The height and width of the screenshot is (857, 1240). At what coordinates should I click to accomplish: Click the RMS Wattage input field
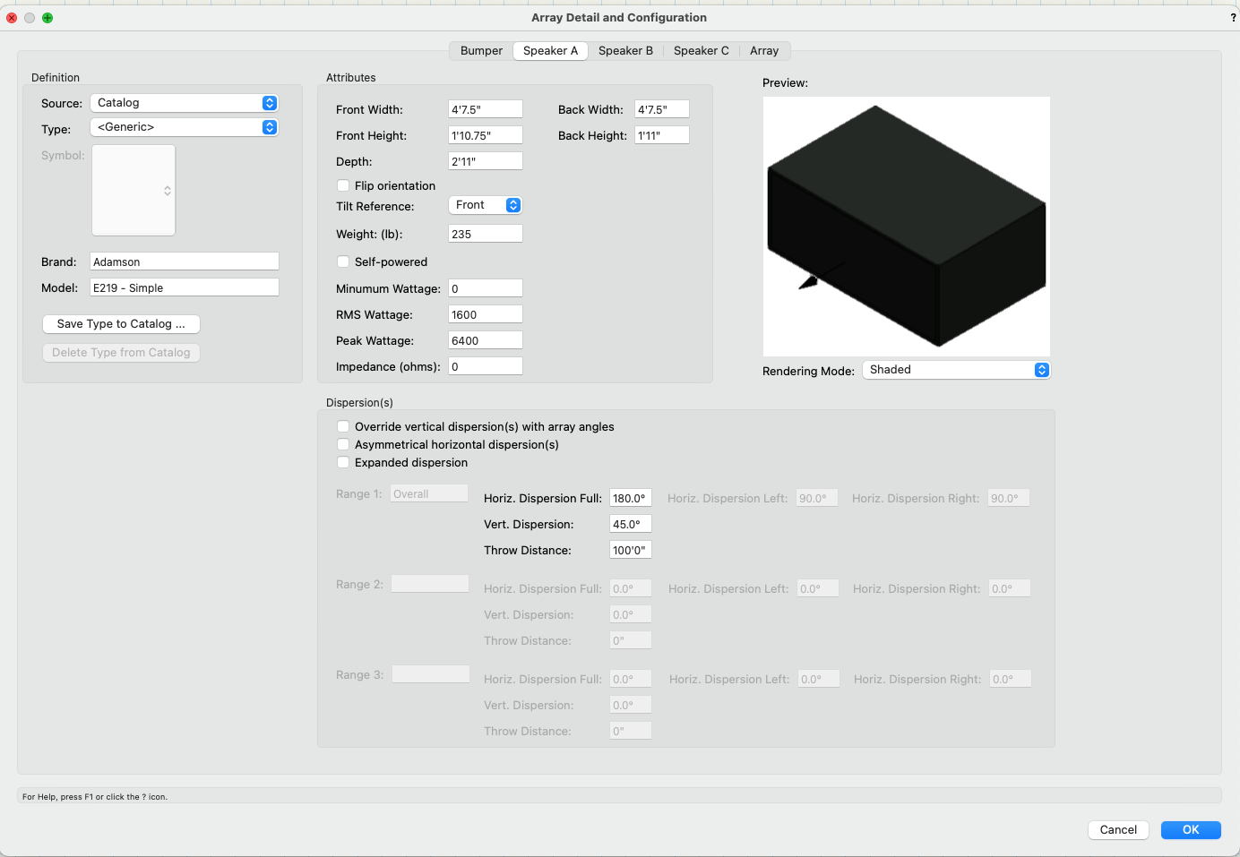click(485, 315)
